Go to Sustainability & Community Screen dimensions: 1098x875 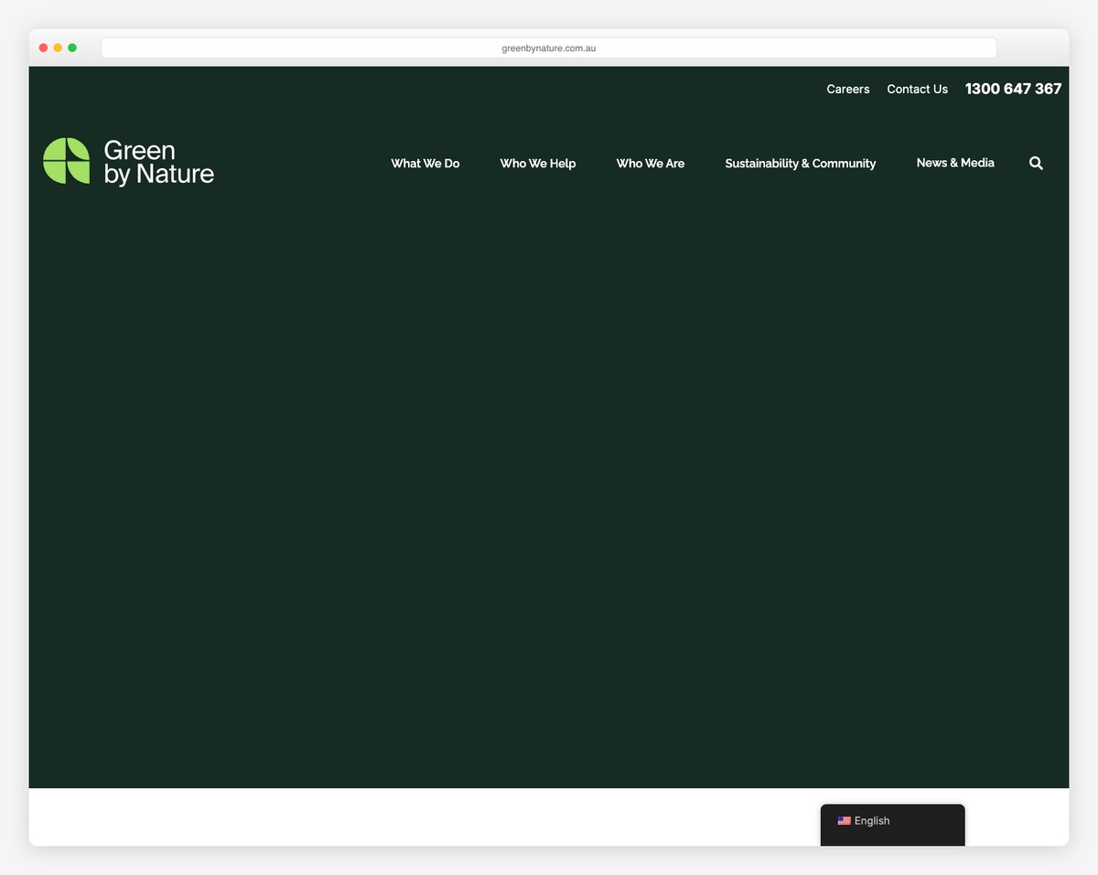(800, 164)
